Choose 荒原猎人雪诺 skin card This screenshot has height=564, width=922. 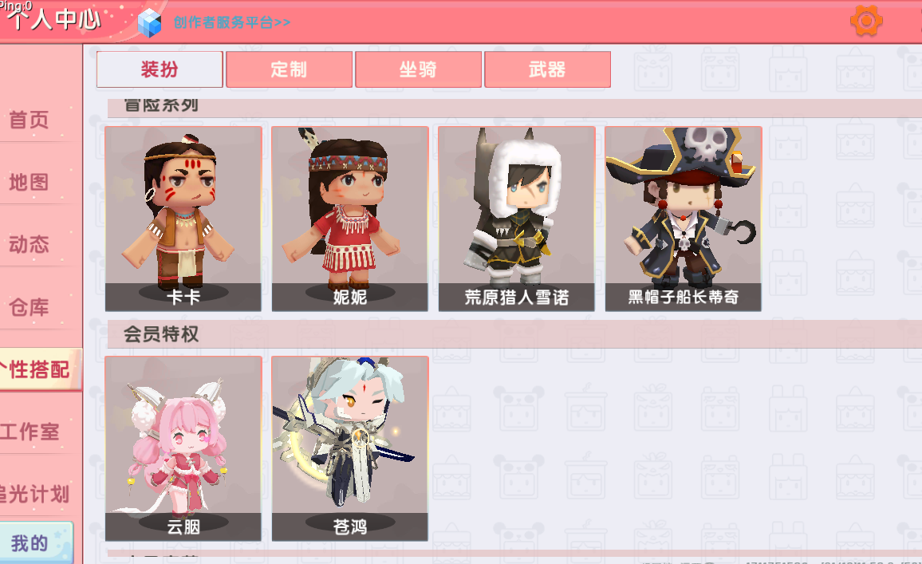(516, 219)
